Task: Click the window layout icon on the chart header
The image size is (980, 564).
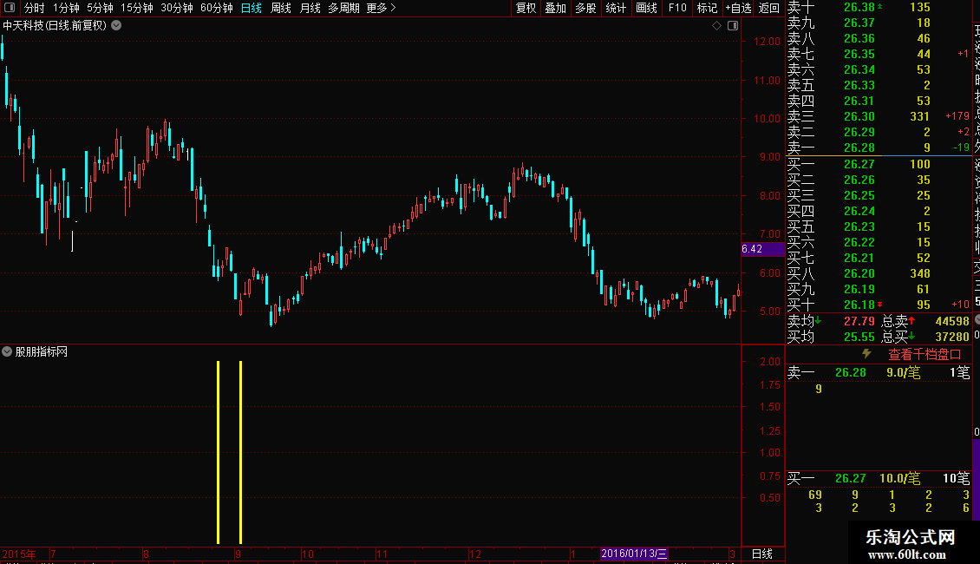Action: 733,26
